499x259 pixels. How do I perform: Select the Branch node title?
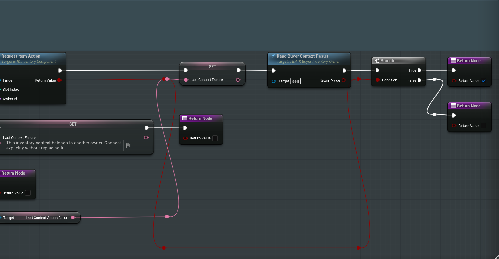click(x=387, y=61)
